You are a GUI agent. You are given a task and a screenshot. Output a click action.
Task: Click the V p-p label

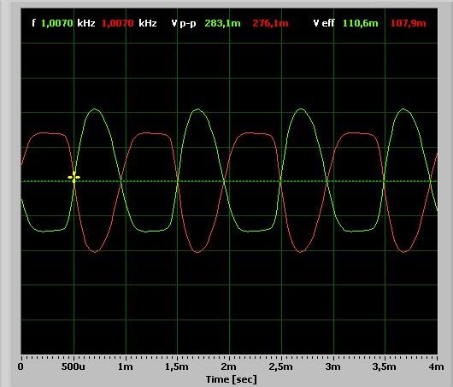pyautogui.click(x=184, y=23)
